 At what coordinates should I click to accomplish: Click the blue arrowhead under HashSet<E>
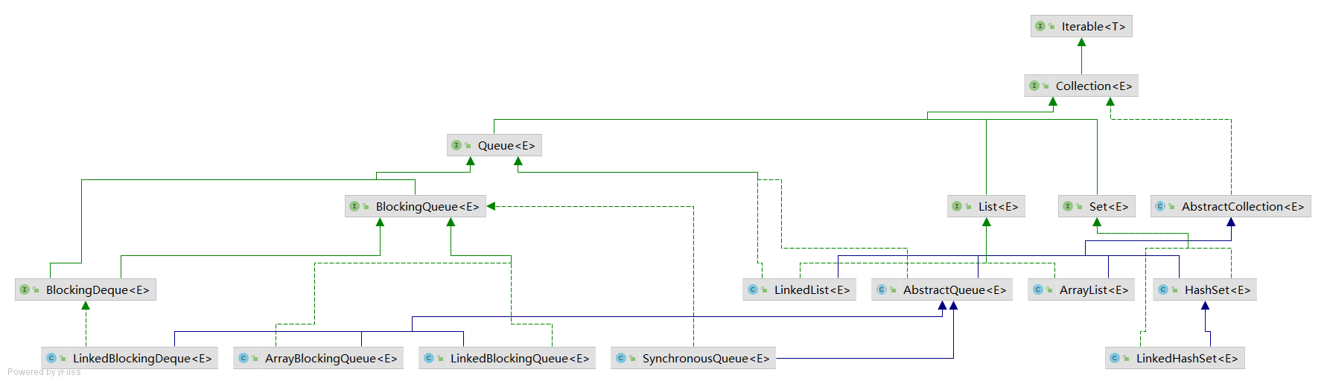[1205, 306]
